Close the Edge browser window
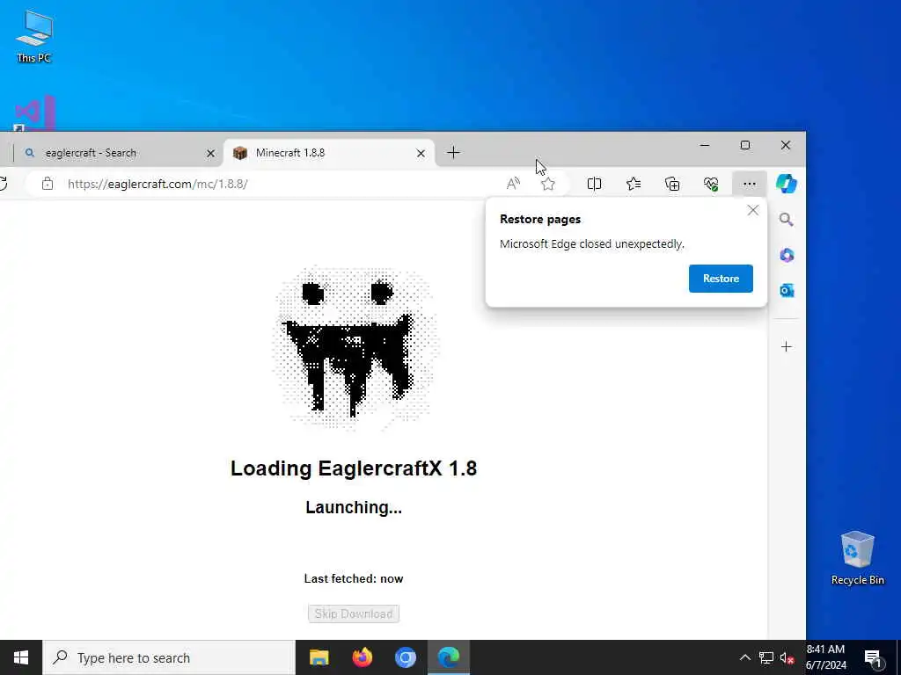 786,145
